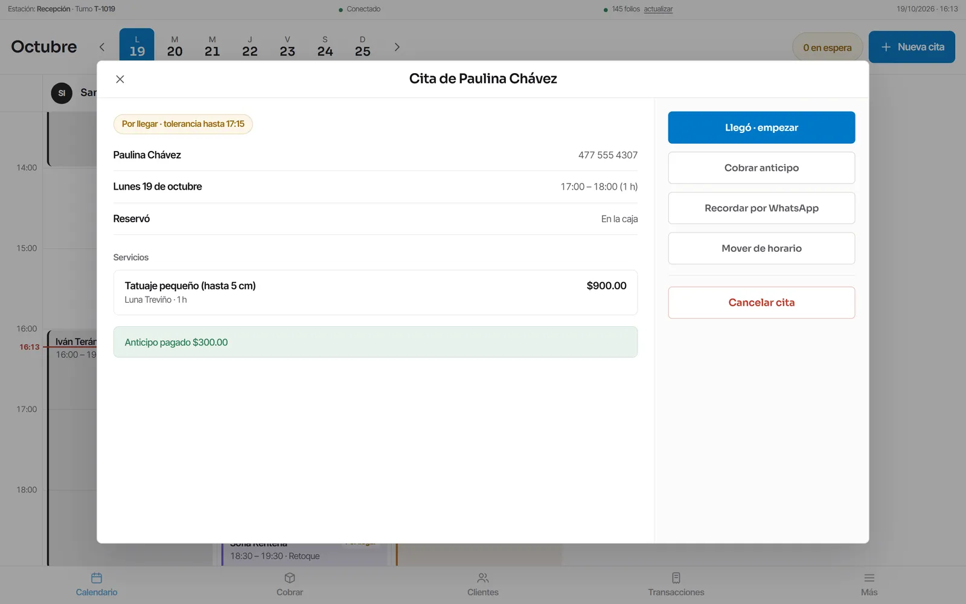966x604 pixels.
Task: Open Cobrar tab in bottom bar
Action: click(x=290, y=585)
